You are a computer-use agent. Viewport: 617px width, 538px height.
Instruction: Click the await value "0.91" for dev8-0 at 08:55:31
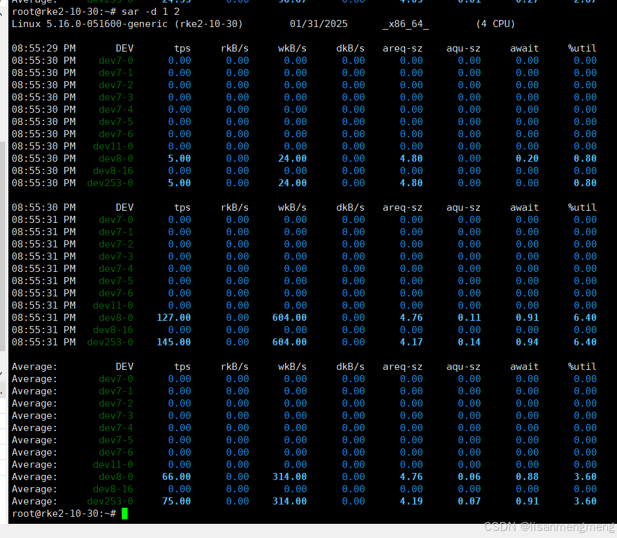[x=527, y=317]
